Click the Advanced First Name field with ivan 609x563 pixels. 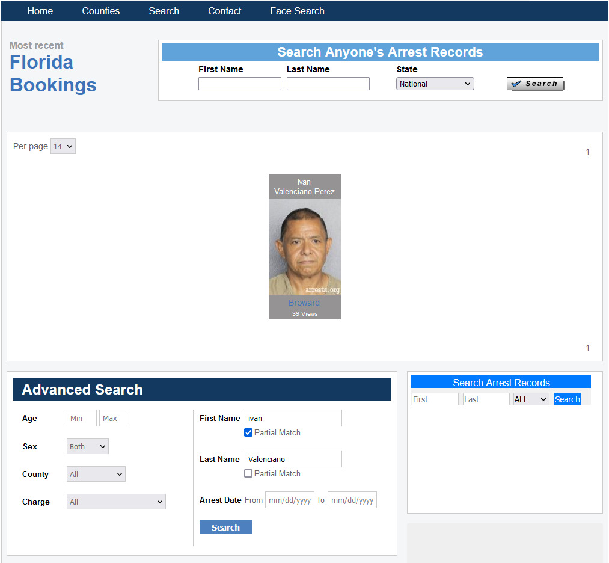point(293,418)
